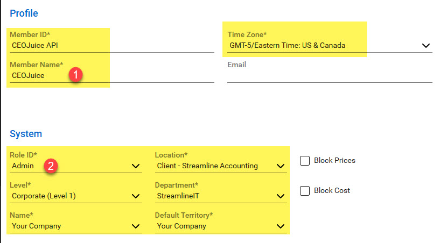This screenshot has height=243, width=440.
Task: Open the Department dropdown StreamlineIT
Action: (221, 196)
